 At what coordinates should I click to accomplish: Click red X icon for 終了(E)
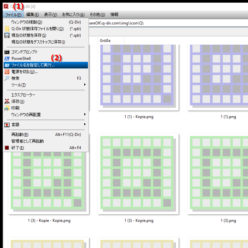pyautogui.click(x=7, y=148)
